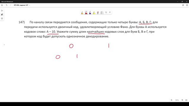Zoom out of the canvas
The width and height of the screenshot is (189, 106).
point(172,100)
